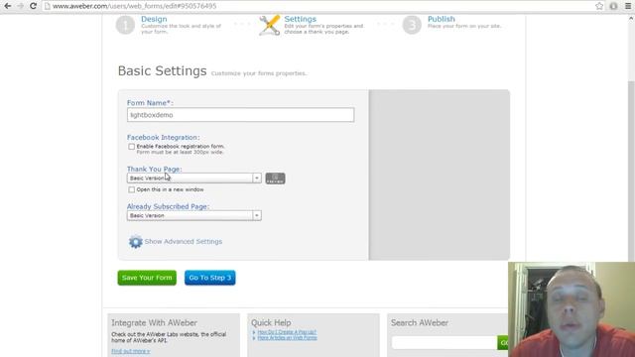
Task: Click the browser extension icon beside star
Action: click(613, 6)
